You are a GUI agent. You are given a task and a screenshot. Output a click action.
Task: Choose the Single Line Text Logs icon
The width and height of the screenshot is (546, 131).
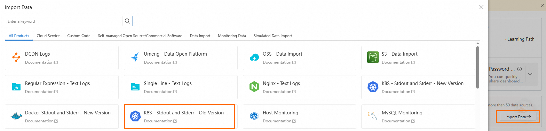pos(135,87)
